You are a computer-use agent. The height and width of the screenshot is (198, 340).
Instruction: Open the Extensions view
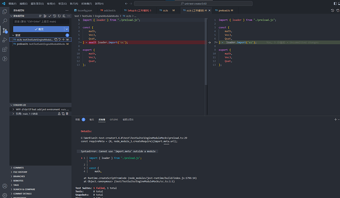[x=4, y=49]
